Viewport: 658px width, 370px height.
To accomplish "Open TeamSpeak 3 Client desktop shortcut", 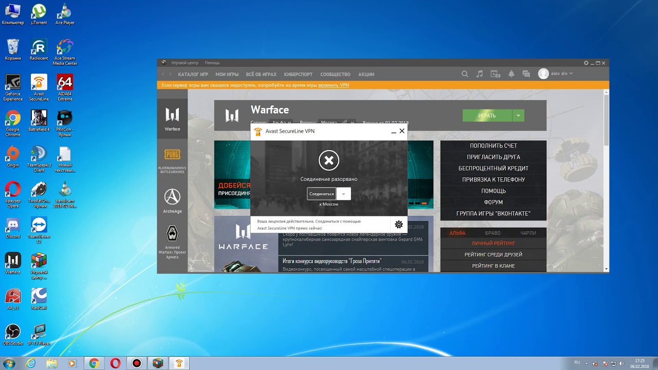I will pyautogui.click(x=39, y=159).
